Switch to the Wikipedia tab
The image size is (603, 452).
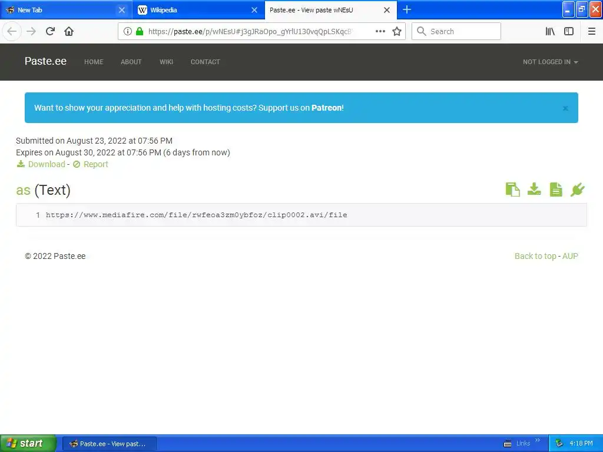coord(198,10)
